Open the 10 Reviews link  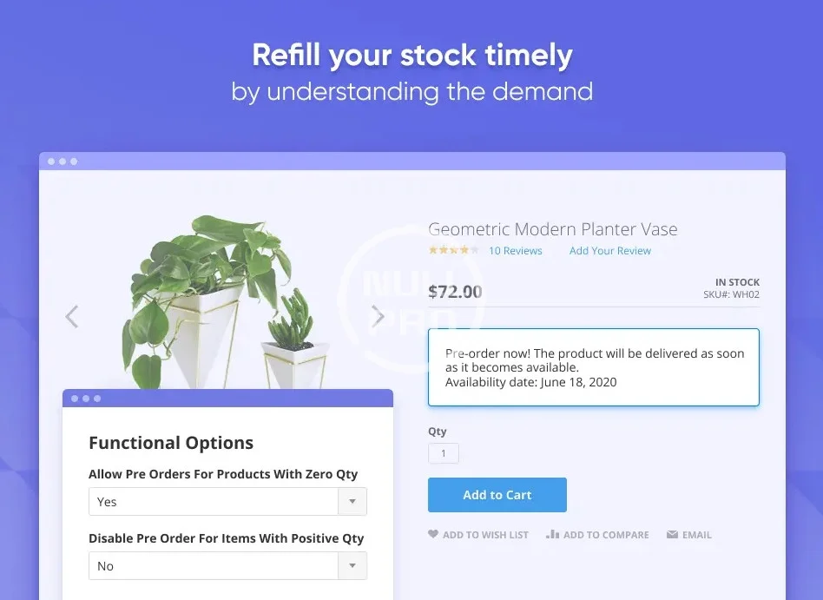[x=516, y=251]
